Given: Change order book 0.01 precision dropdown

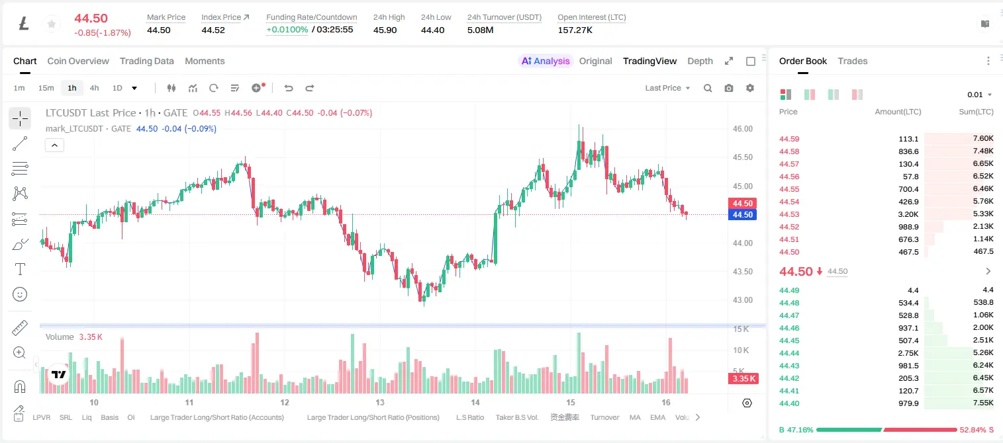Looking at the screenshot, I should (x=980, y=95).
